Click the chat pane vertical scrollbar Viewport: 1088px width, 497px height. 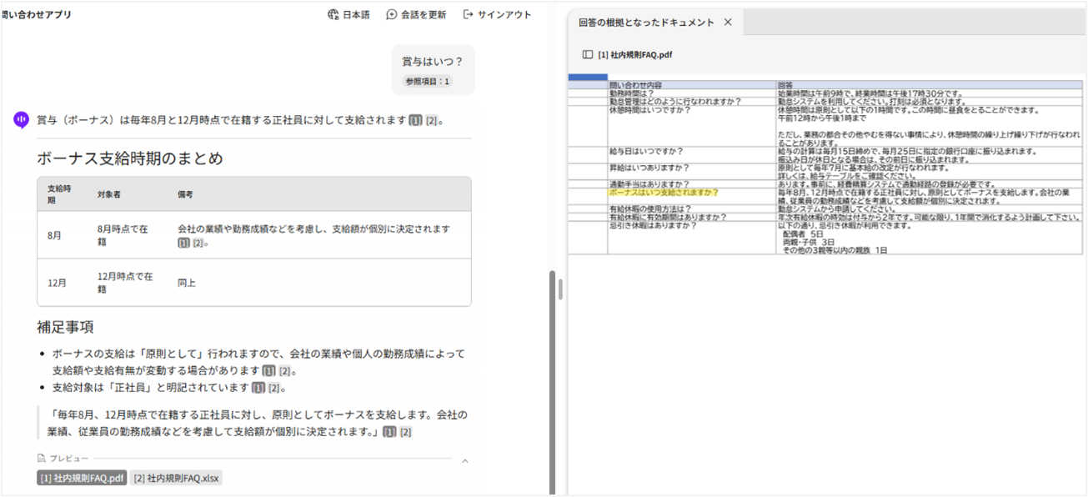pyautogui.click(x=551, y=375)
